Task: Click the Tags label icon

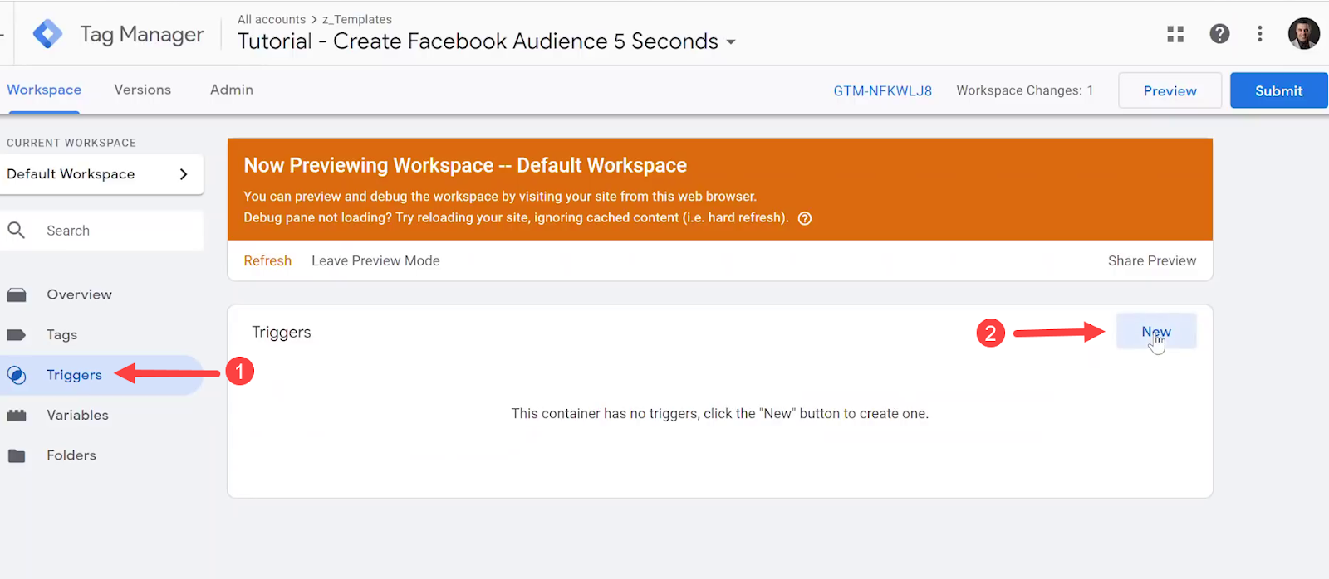Action: click(x=17, y=335)
